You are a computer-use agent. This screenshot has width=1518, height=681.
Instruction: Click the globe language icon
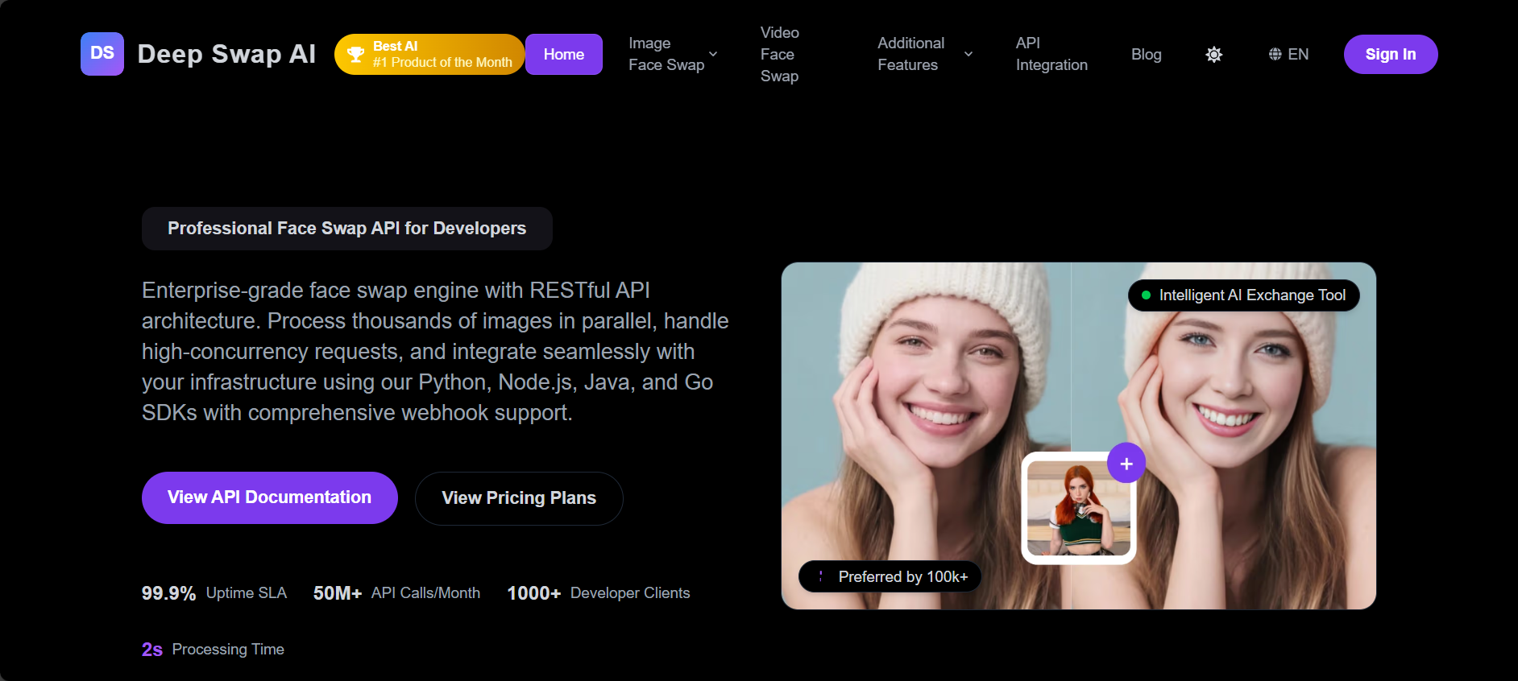(x=1275, y=54)
